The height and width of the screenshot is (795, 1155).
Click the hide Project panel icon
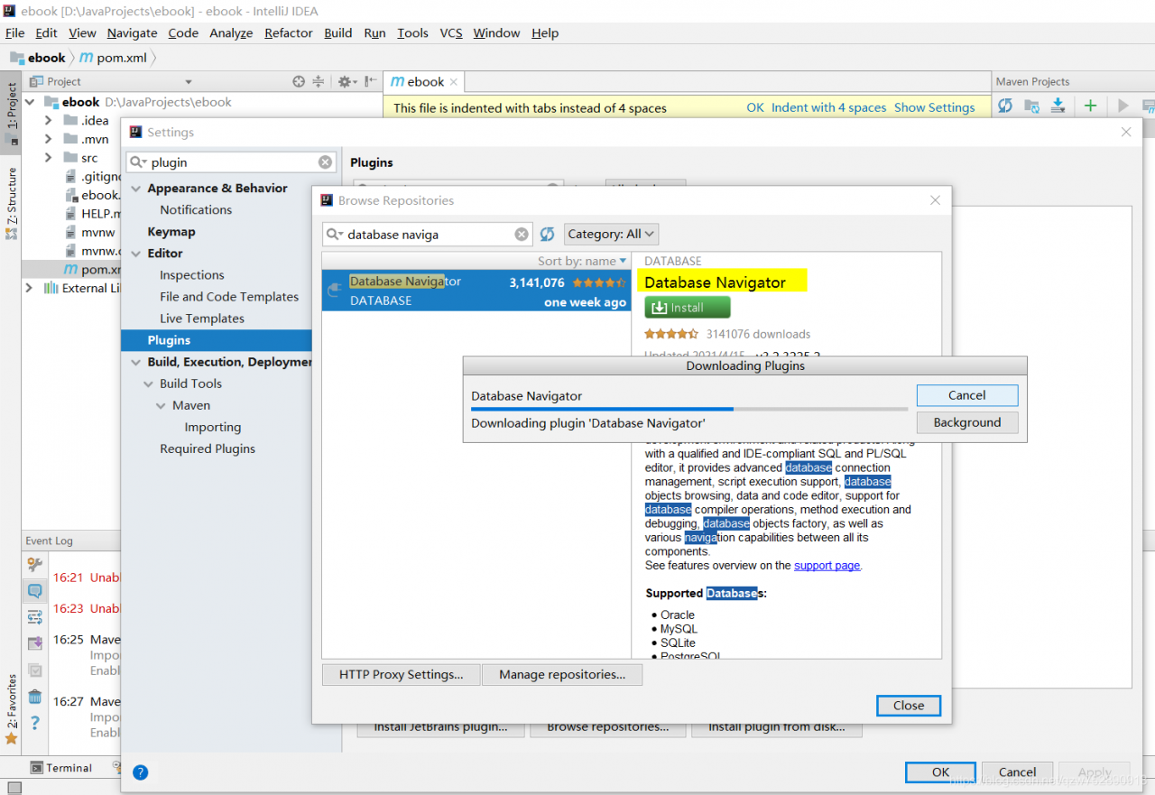pyautogui.click(x=369, y=81)
